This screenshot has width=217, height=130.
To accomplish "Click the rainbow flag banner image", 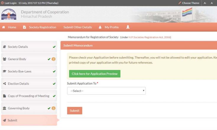I will 187,12.
